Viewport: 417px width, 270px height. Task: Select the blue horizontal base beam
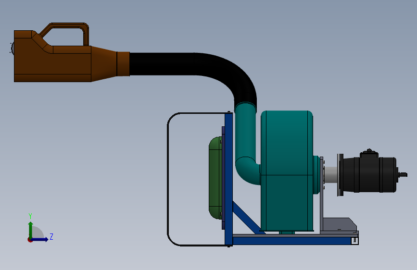click(x=292, y=241)
